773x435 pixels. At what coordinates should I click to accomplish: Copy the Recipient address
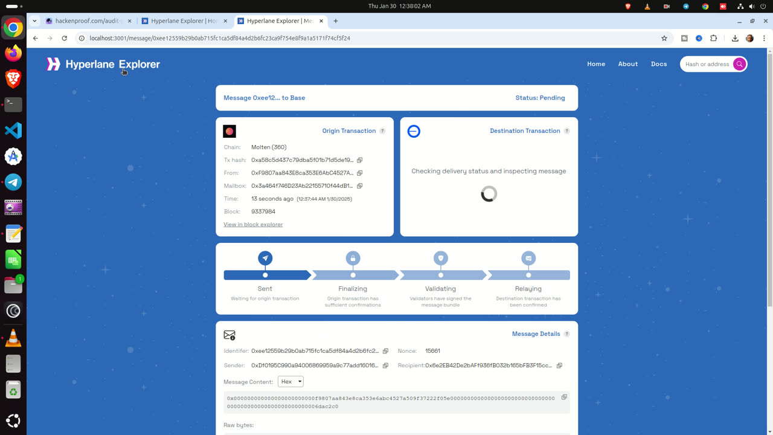point(559,366)
